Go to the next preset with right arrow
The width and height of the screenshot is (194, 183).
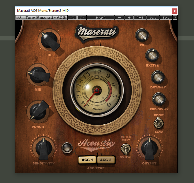[x=129, y=17]
